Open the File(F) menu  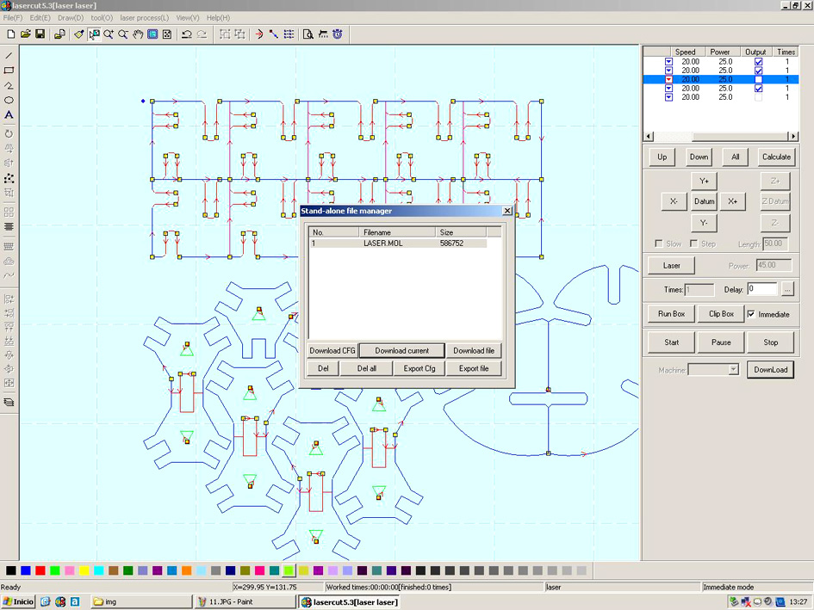(x=12, y=17)
